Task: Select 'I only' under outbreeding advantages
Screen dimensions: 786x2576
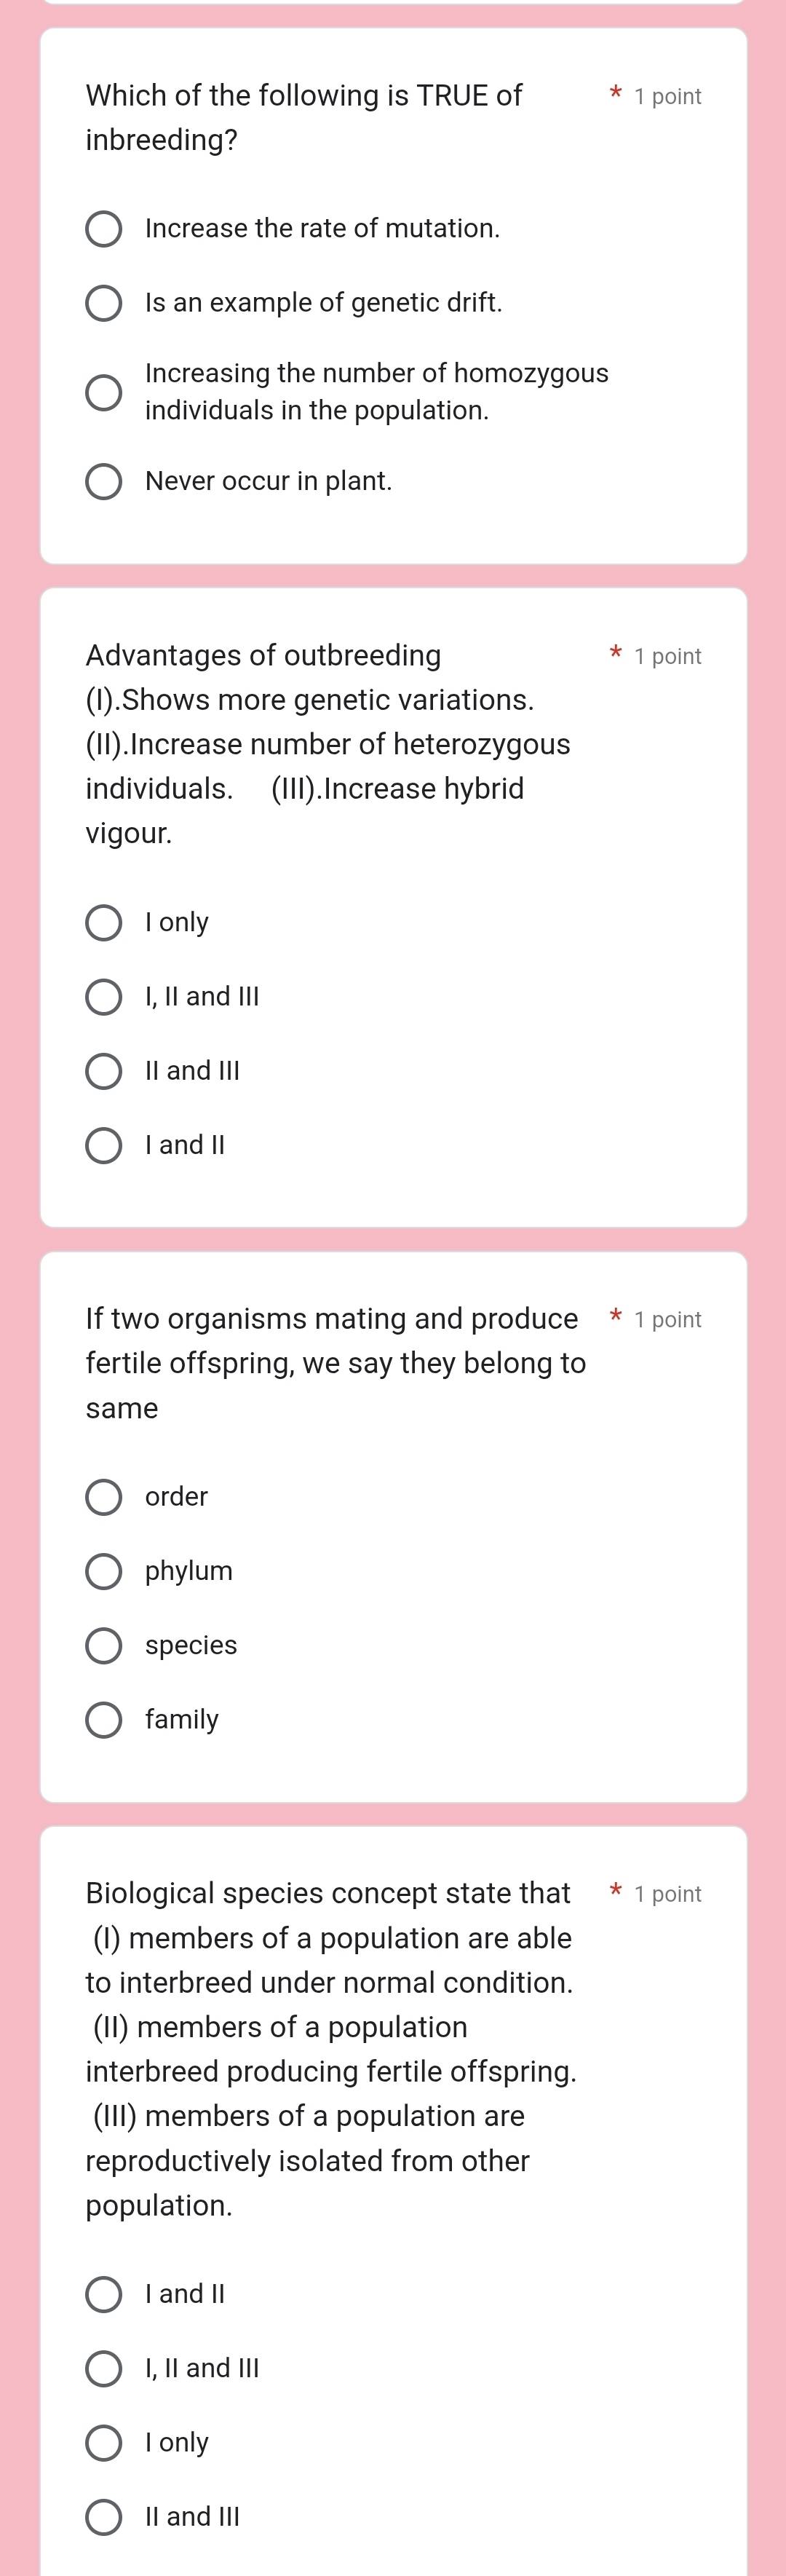Action: point(103,922)
